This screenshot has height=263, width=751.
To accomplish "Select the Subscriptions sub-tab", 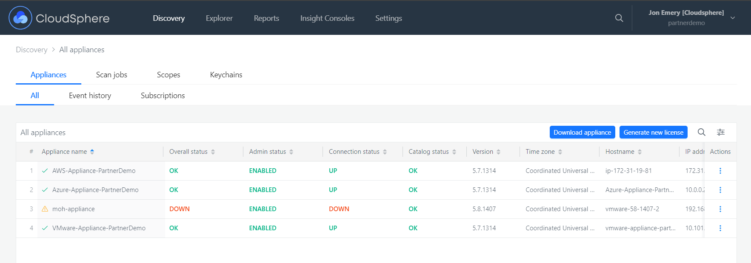I will coord(163,96).
